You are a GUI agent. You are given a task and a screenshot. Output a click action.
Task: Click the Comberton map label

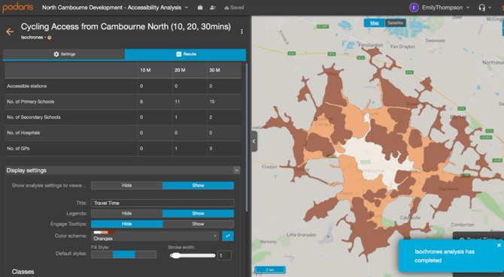462,224
